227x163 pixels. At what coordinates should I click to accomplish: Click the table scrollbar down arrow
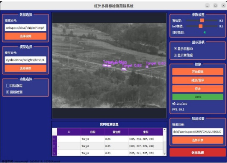[x=165, y=154]
